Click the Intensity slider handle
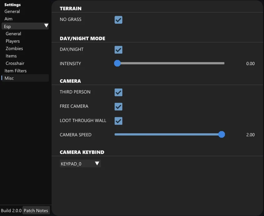The image size is (264, 216). [117, 63]
